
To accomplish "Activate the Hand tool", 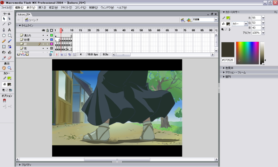I will click(x=4, y=68).
